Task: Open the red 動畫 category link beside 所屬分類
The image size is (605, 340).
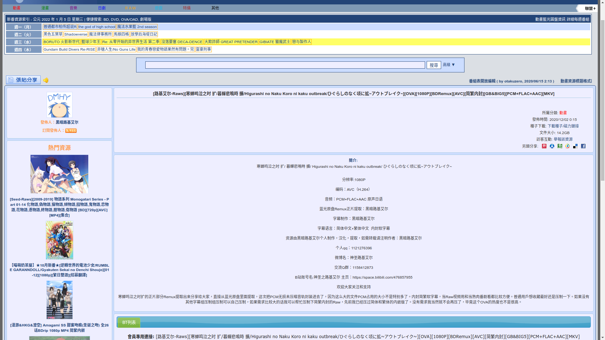Action: point(563,113)
